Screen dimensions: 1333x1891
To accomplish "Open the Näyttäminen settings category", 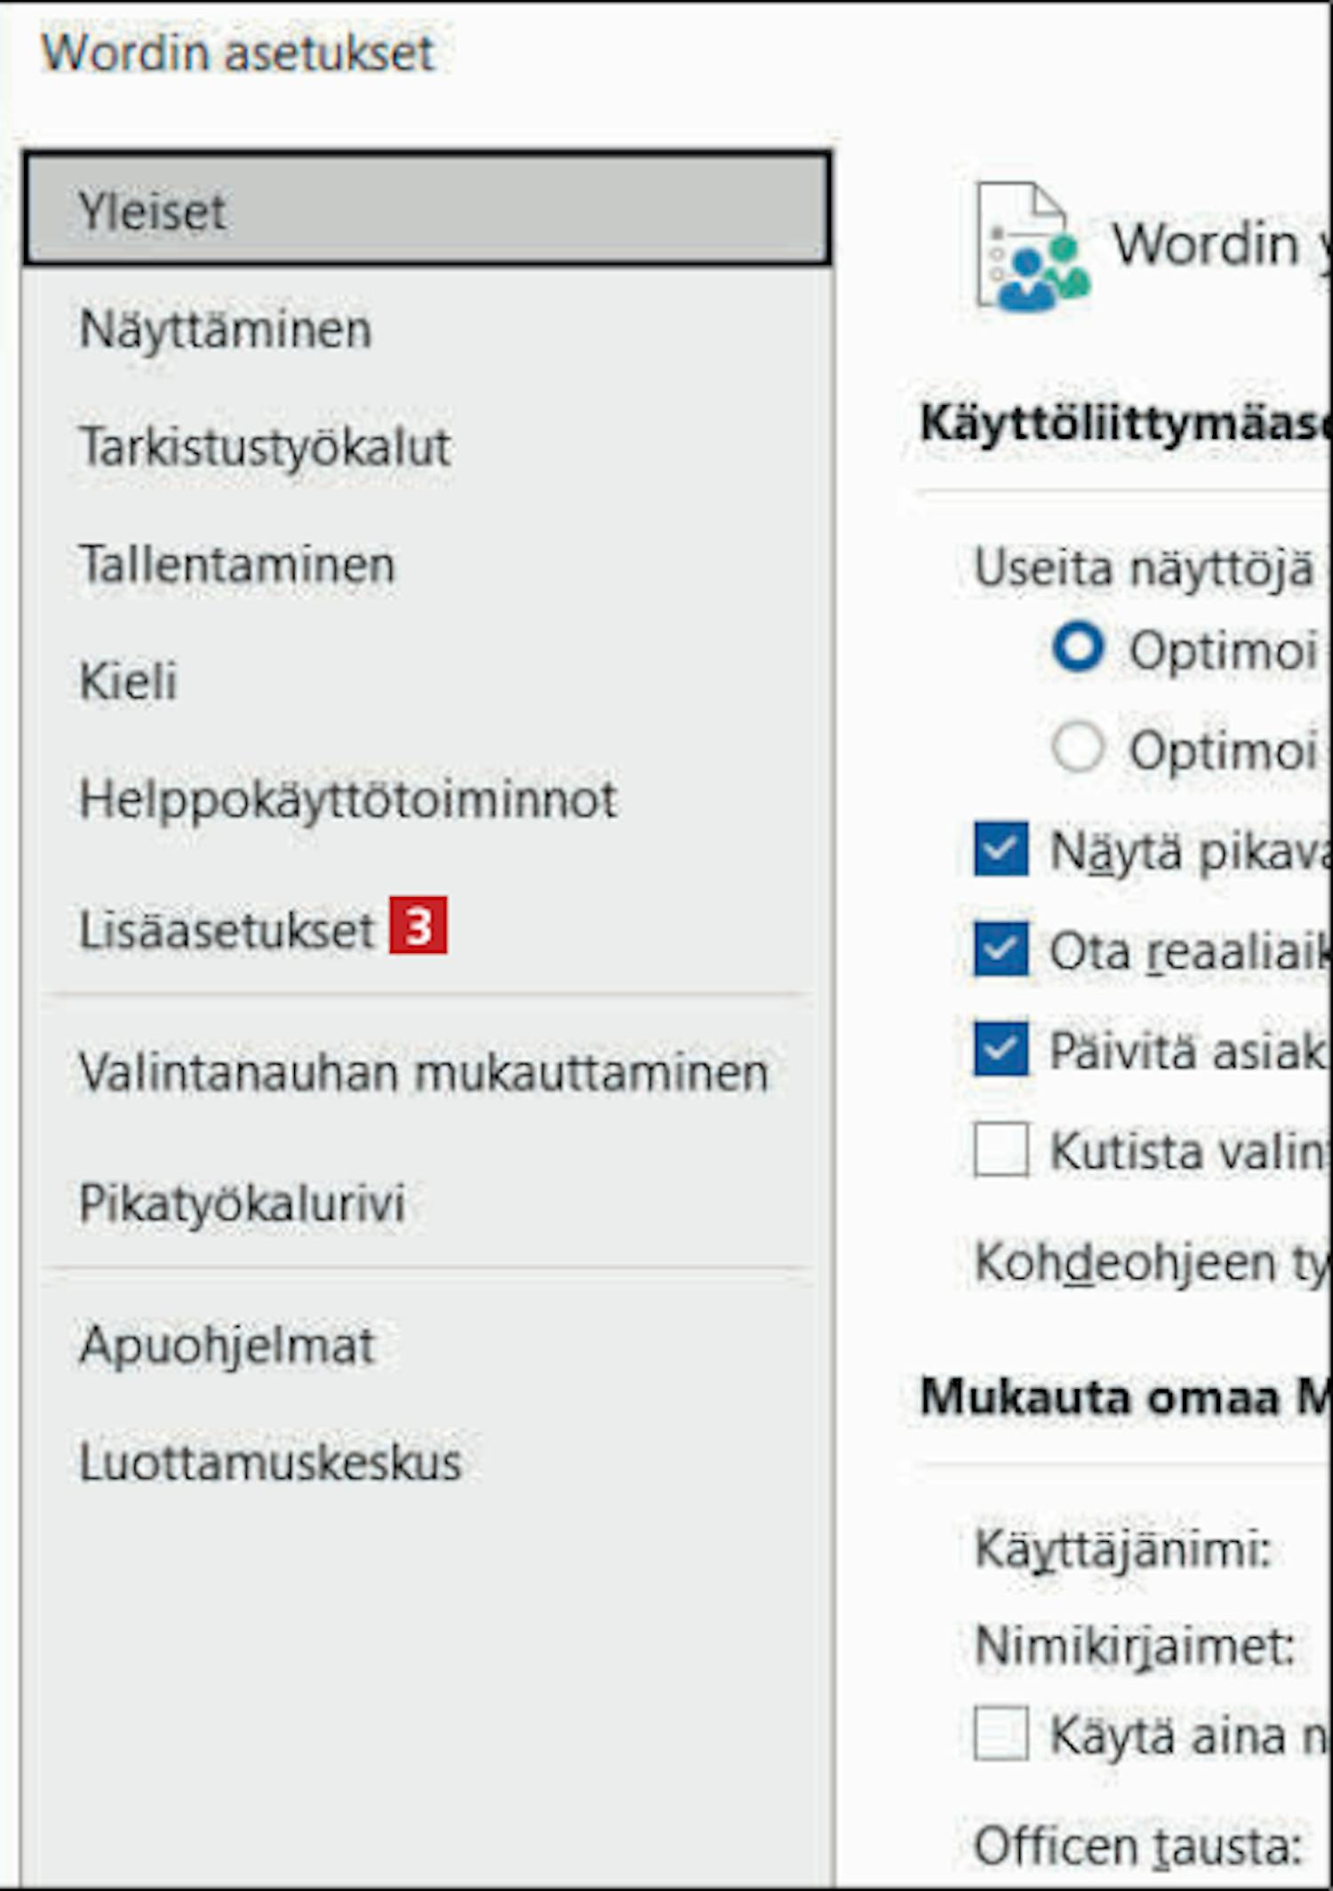I will (x=427, y=330).
